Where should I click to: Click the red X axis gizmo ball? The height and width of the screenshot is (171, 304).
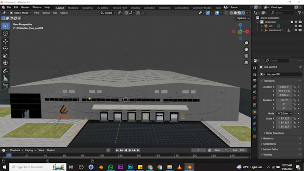pyautogui.click(x=247, y=32)
